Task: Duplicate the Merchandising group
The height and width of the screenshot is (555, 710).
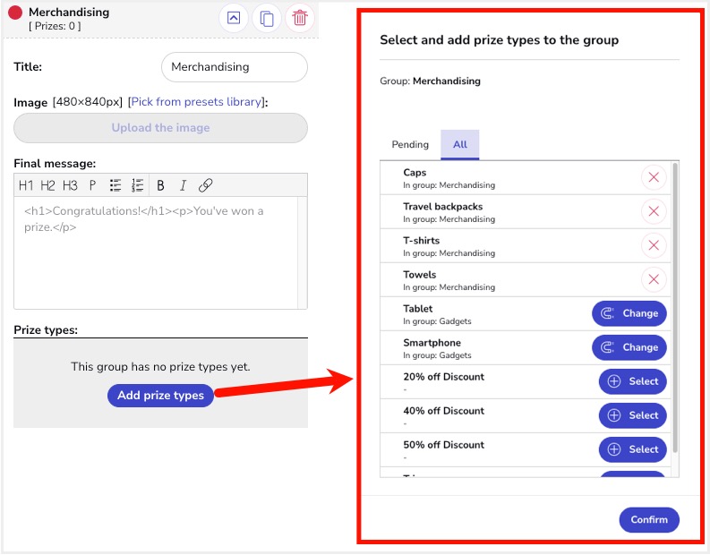Action: (267, 18)
